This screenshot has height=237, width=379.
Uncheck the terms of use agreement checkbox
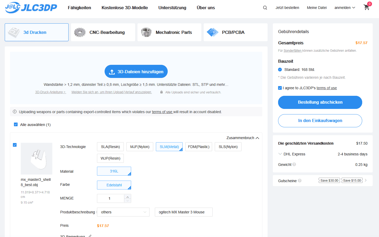click(280, 88)
